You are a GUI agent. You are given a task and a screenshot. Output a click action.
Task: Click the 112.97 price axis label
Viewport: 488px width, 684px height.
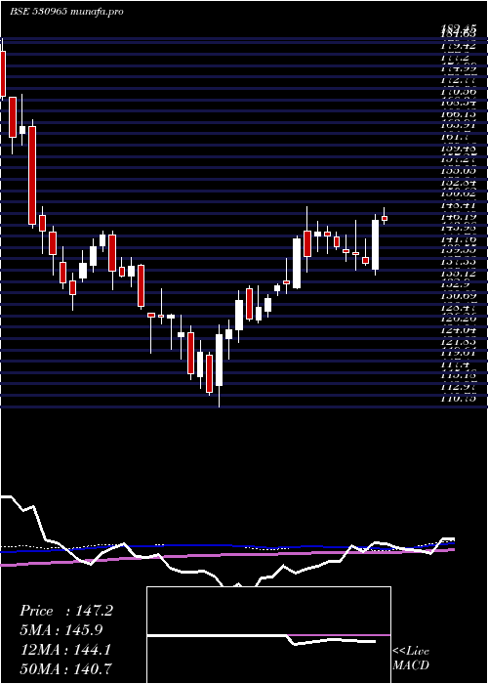458,386
